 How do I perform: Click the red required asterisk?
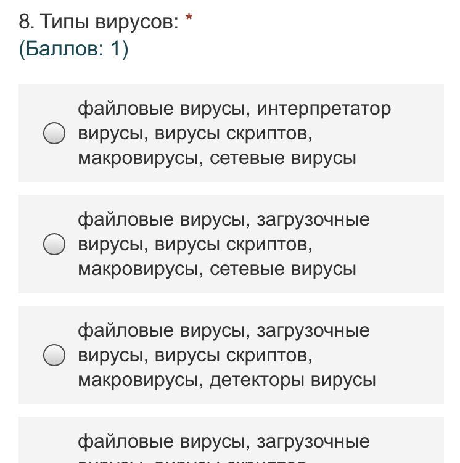tap(189, 21)
